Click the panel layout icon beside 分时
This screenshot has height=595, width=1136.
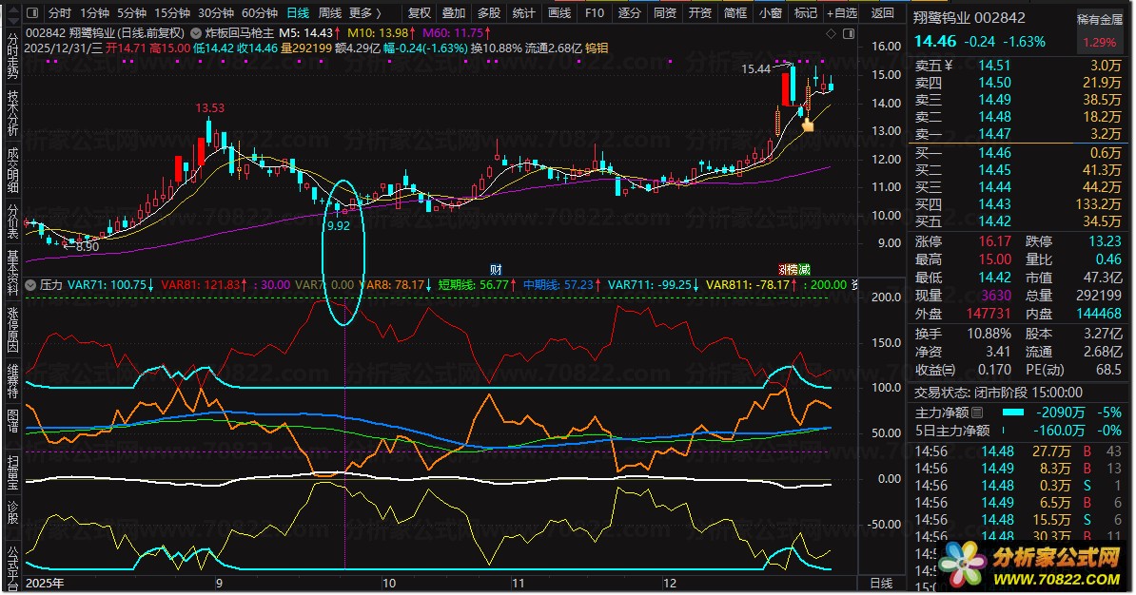(x=32, y=13)
